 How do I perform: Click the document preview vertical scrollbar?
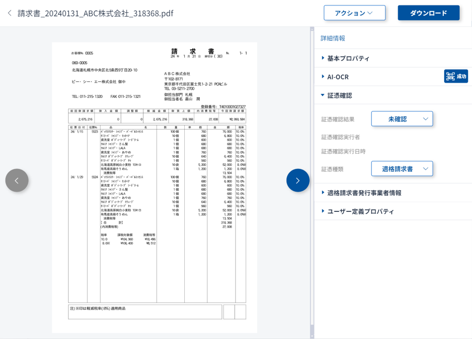312,179
